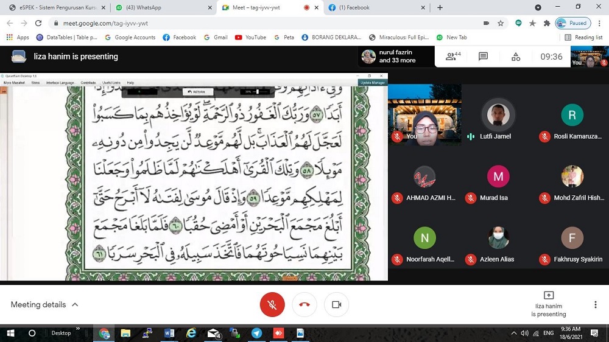Image resolution: width=609 pixels, height=342 pixels.
Task: Open the Chrome three-dot menu
Action: 599,23
